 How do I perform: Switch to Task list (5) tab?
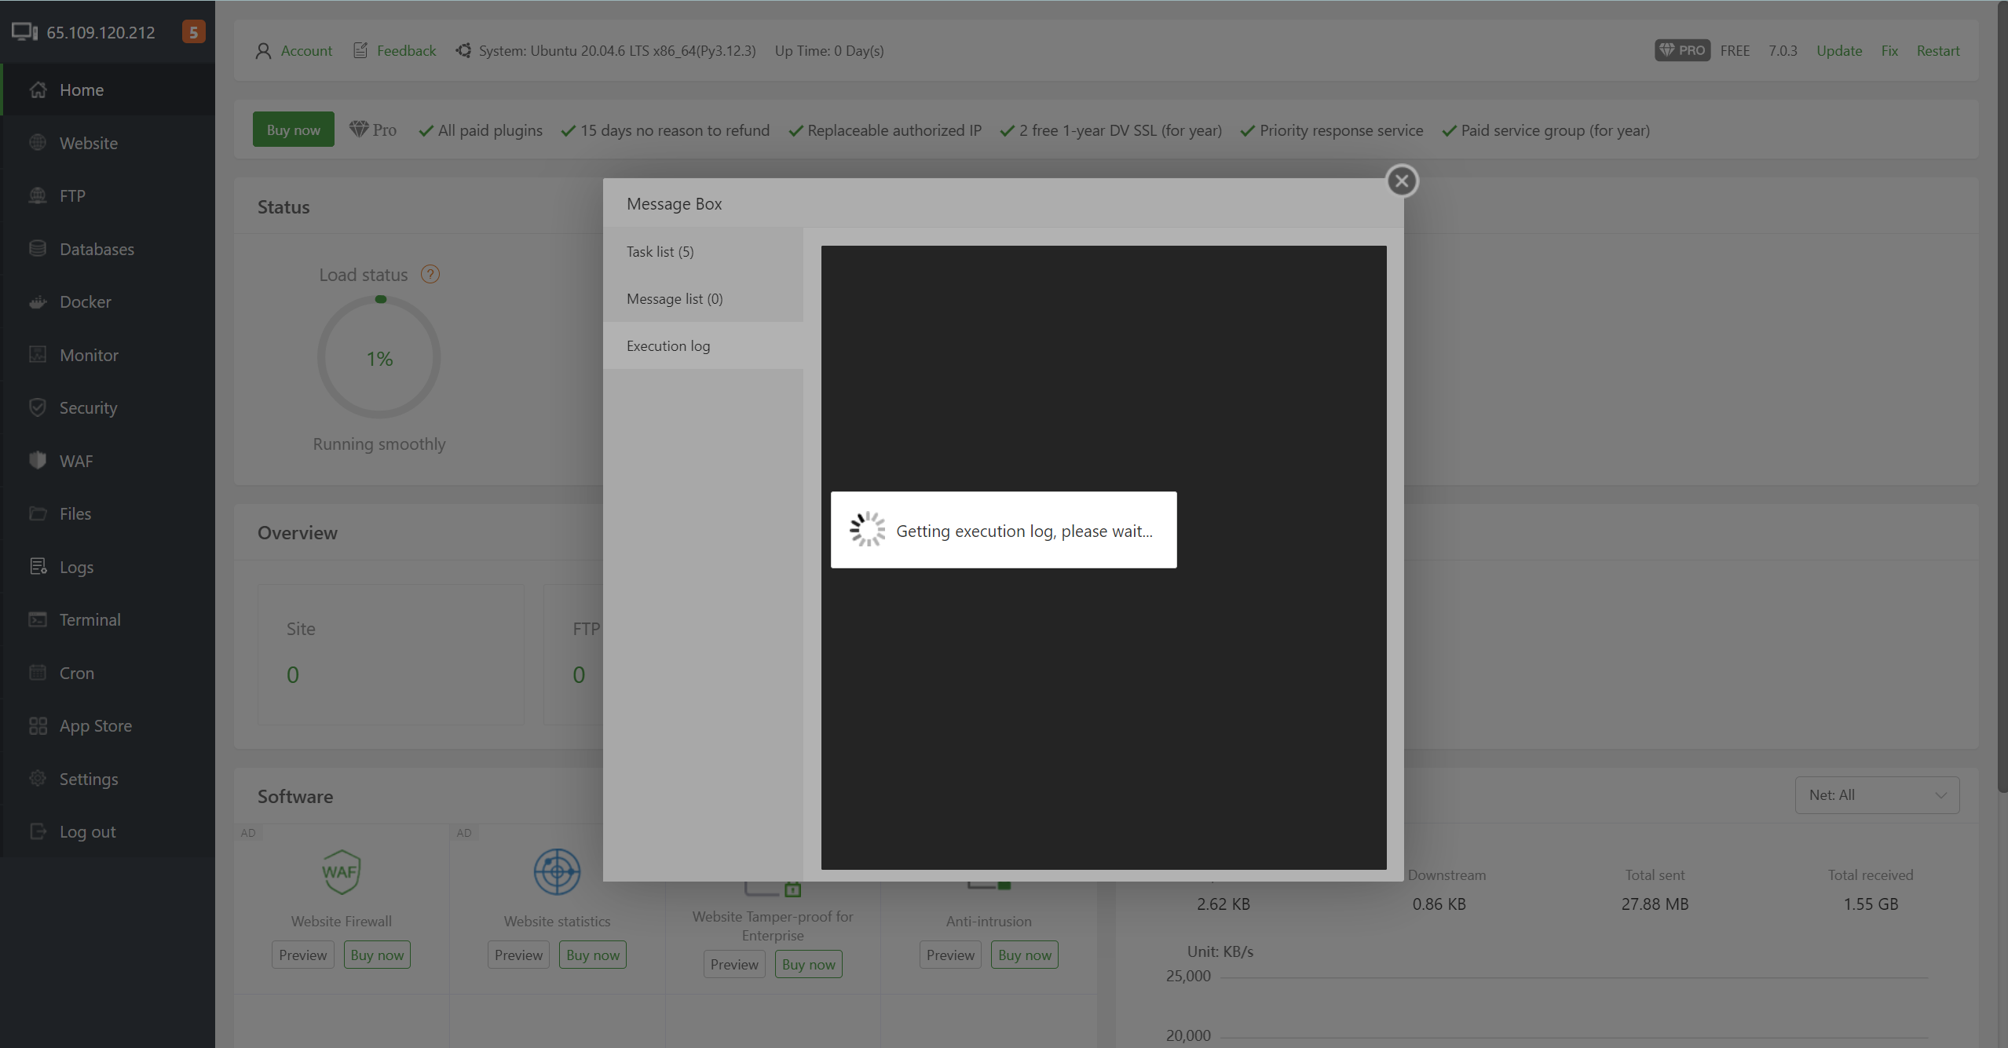tap(660, 252)
